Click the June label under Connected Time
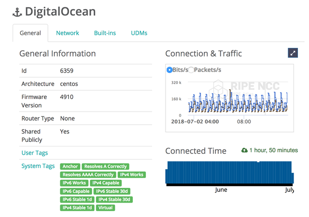The image size is (309, 217). pyautogui.click(x=221, y=190)
